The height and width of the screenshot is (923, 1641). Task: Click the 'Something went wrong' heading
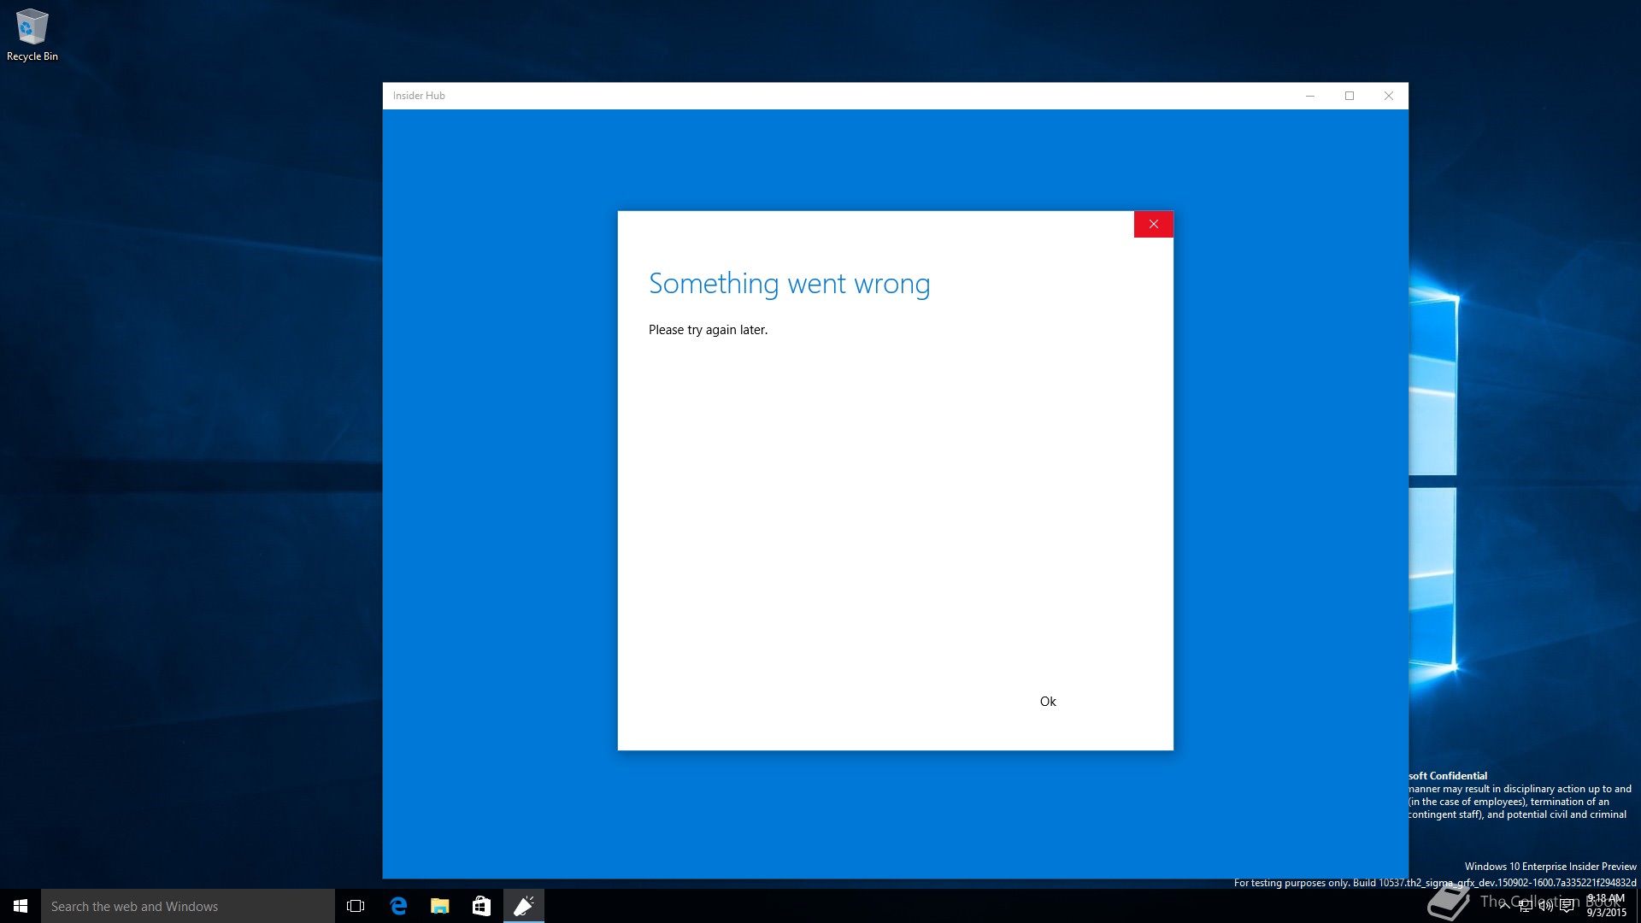click(x=789, y=284)
